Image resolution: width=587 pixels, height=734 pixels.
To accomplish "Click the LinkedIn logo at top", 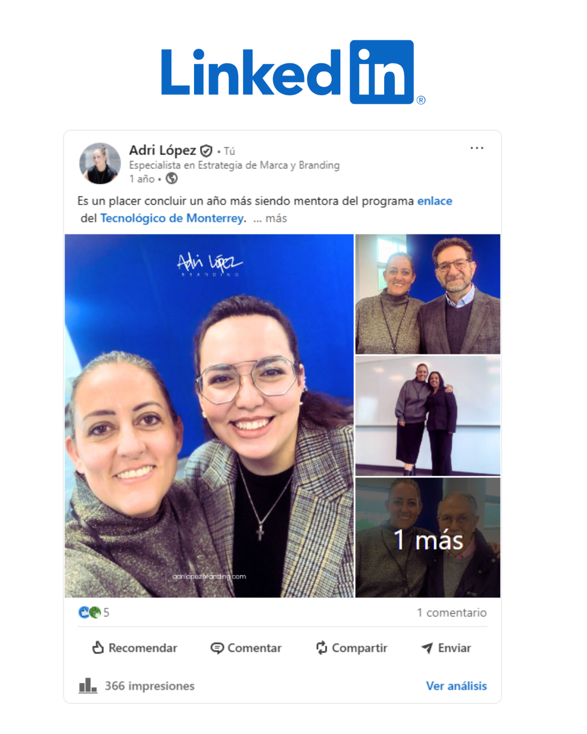I will (x=293, y=72).
